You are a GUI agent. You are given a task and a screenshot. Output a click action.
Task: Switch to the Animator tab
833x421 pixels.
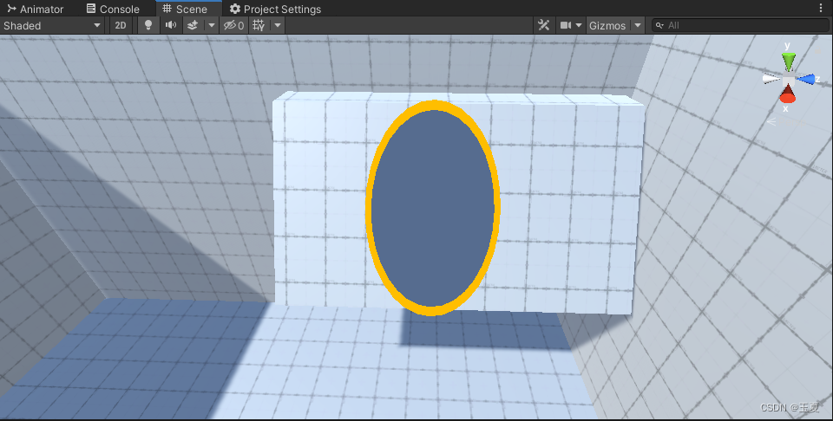pyautogui.click(x=35, y=9)
